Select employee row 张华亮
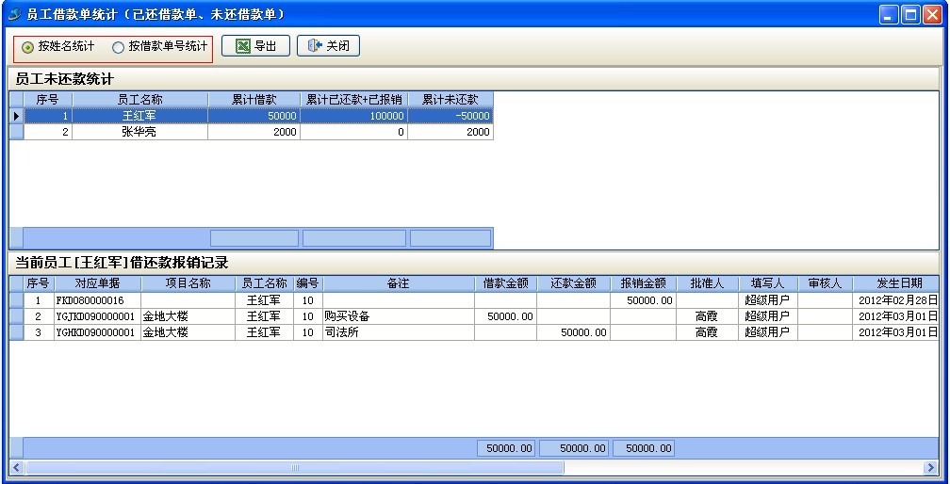Screen dimensions: 950x484 (139, 132)
